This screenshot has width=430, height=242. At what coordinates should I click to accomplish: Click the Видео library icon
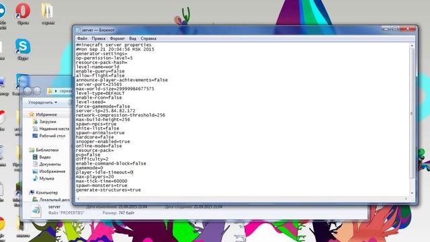pyautogui.click(x=35, y=157)
